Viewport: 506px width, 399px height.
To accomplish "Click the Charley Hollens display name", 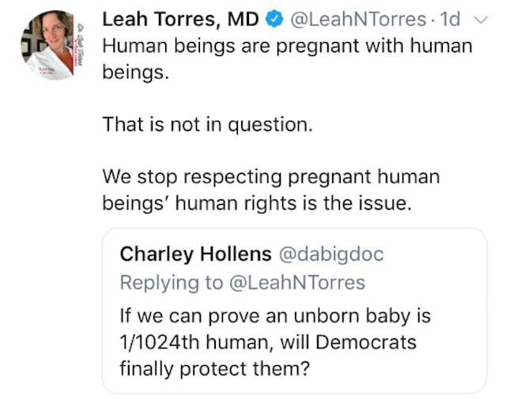I will (x=194, y=254).
